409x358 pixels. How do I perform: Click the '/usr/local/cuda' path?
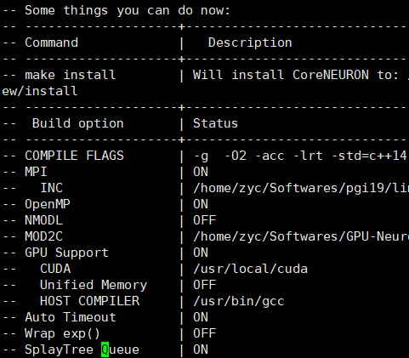coord(250,269)
